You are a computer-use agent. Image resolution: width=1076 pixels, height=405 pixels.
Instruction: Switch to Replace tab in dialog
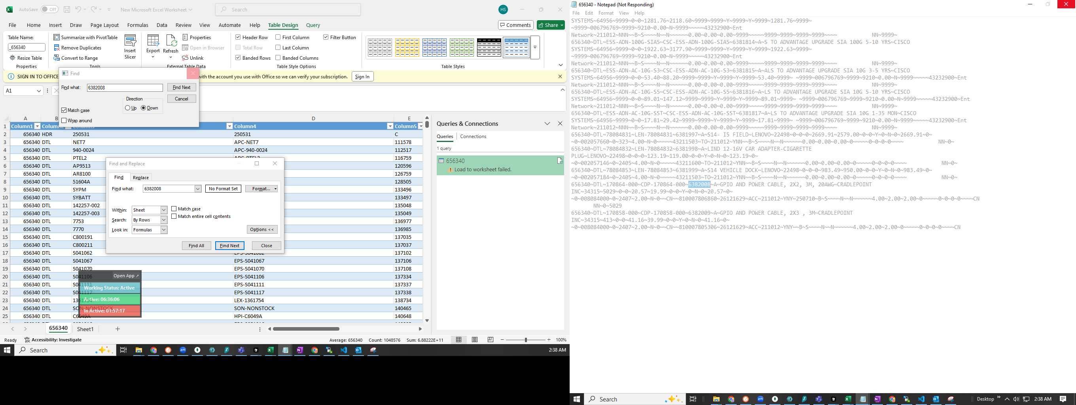click(141, 178)
